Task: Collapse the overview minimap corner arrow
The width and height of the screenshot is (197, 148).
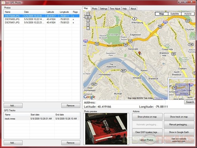Action: click(195, 99)
